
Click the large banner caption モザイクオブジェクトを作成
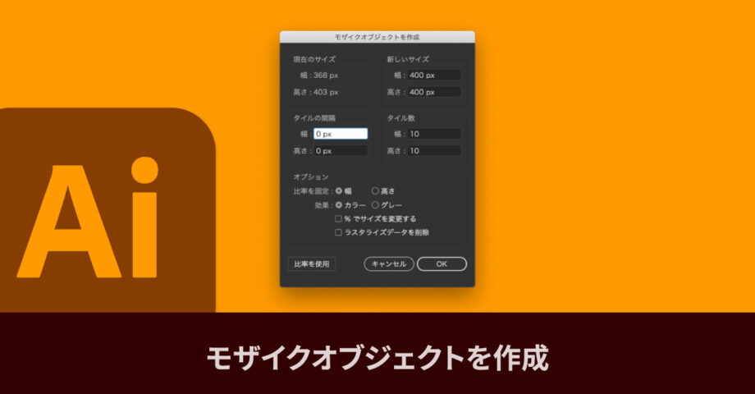click(377, 358)
